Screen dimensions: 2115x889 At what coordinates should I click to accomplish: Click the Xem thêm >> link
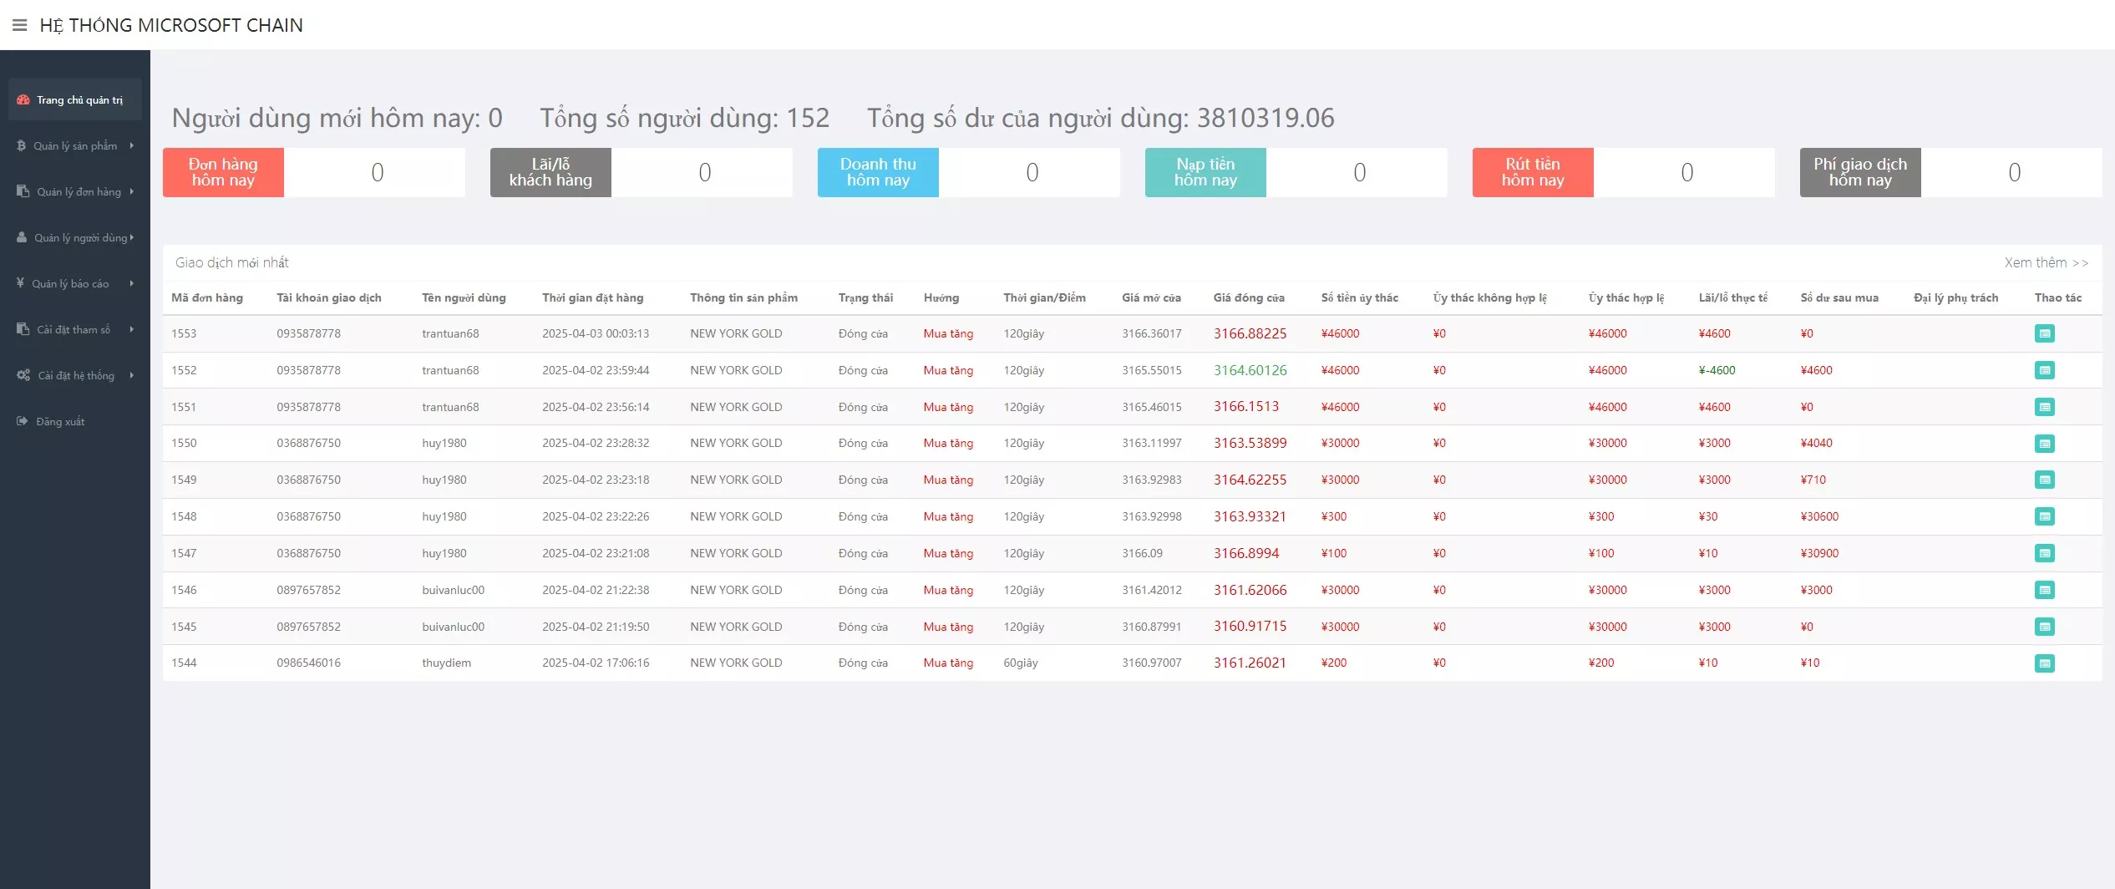(x=2046, y=262)
